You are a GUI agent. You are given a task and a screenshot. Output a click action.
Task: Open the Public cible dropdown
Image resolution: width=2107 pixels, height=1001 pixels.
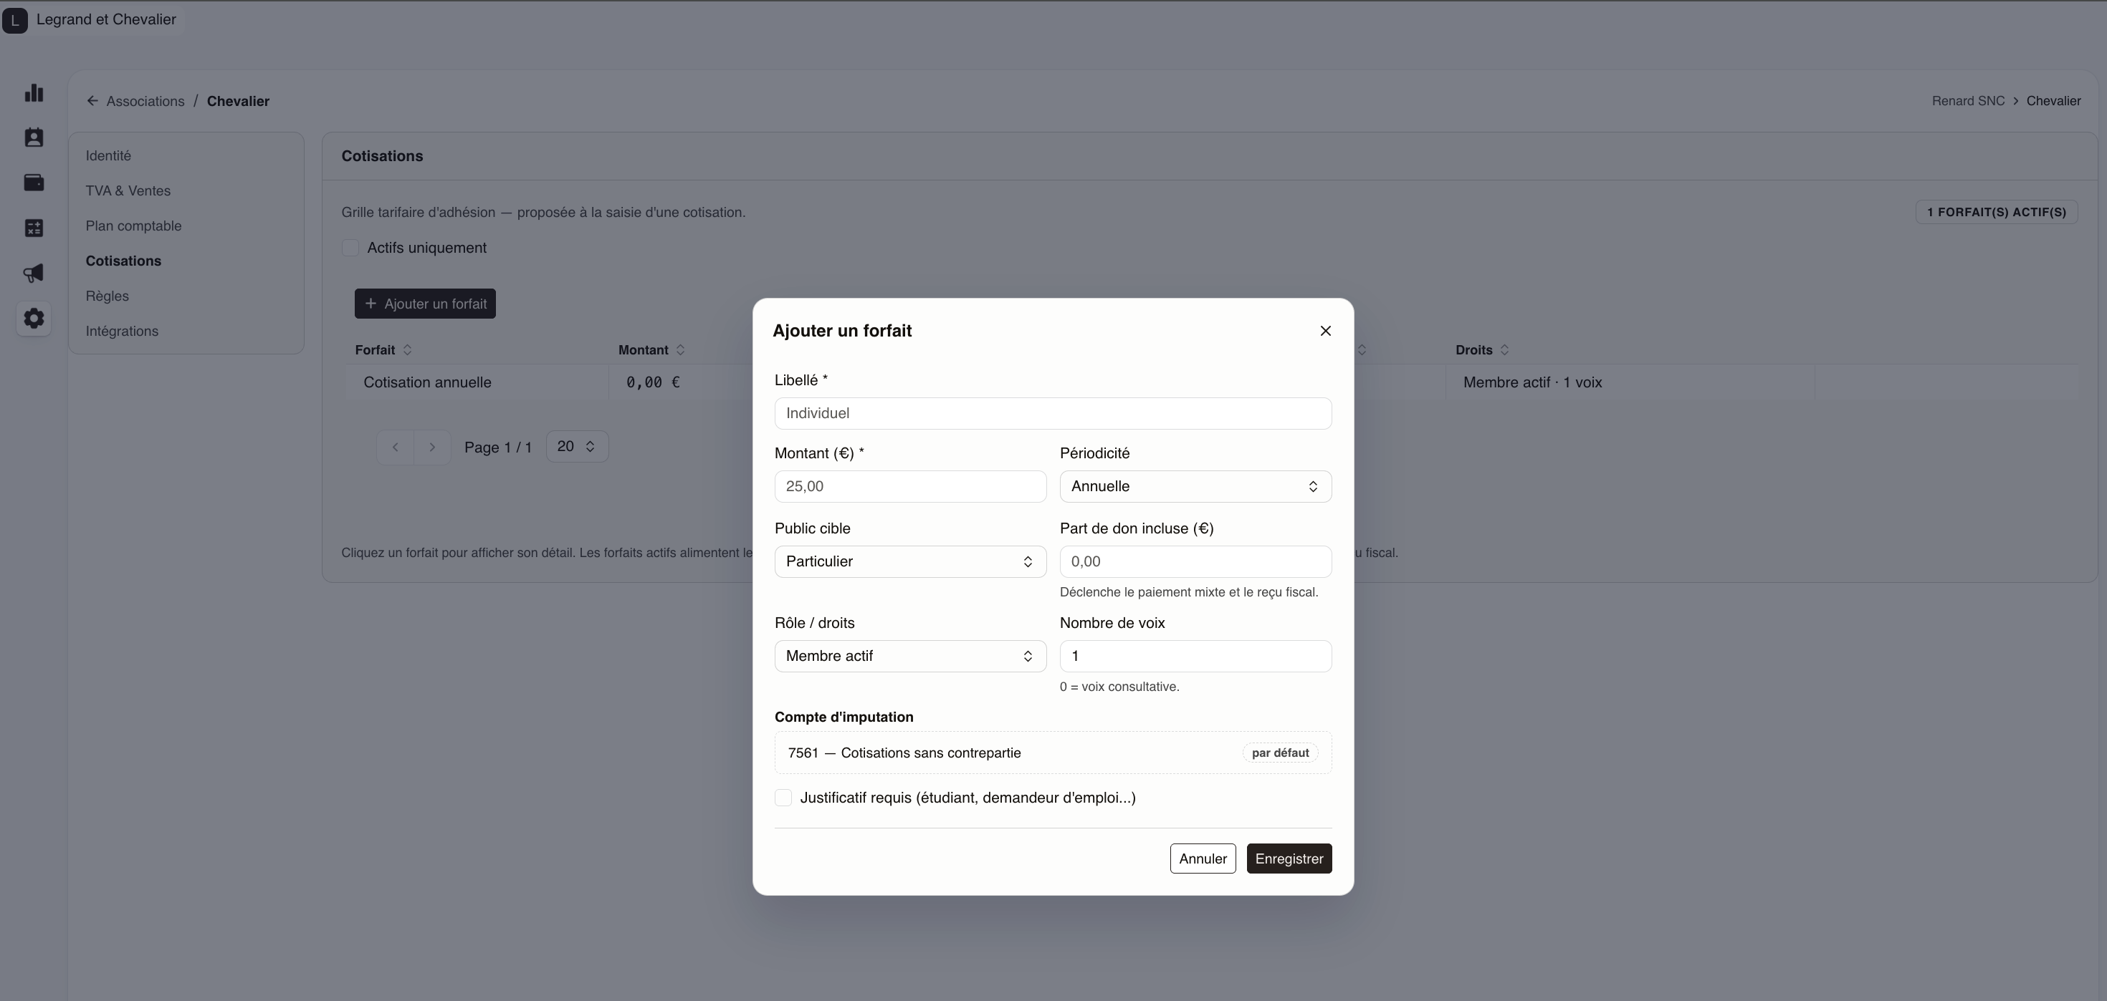click(910, 562)
